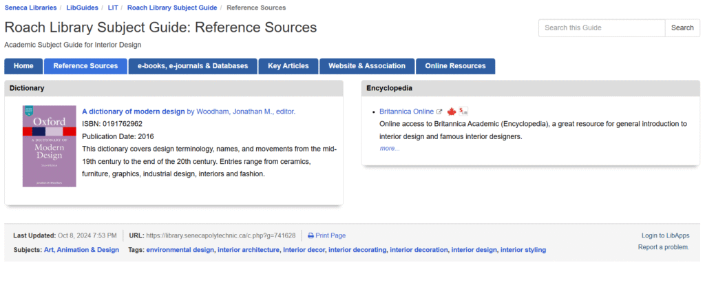Image resolution: width=705 pixels, height=285 pixels.
Task: Click the Print Page link
Action: point(330,235)
